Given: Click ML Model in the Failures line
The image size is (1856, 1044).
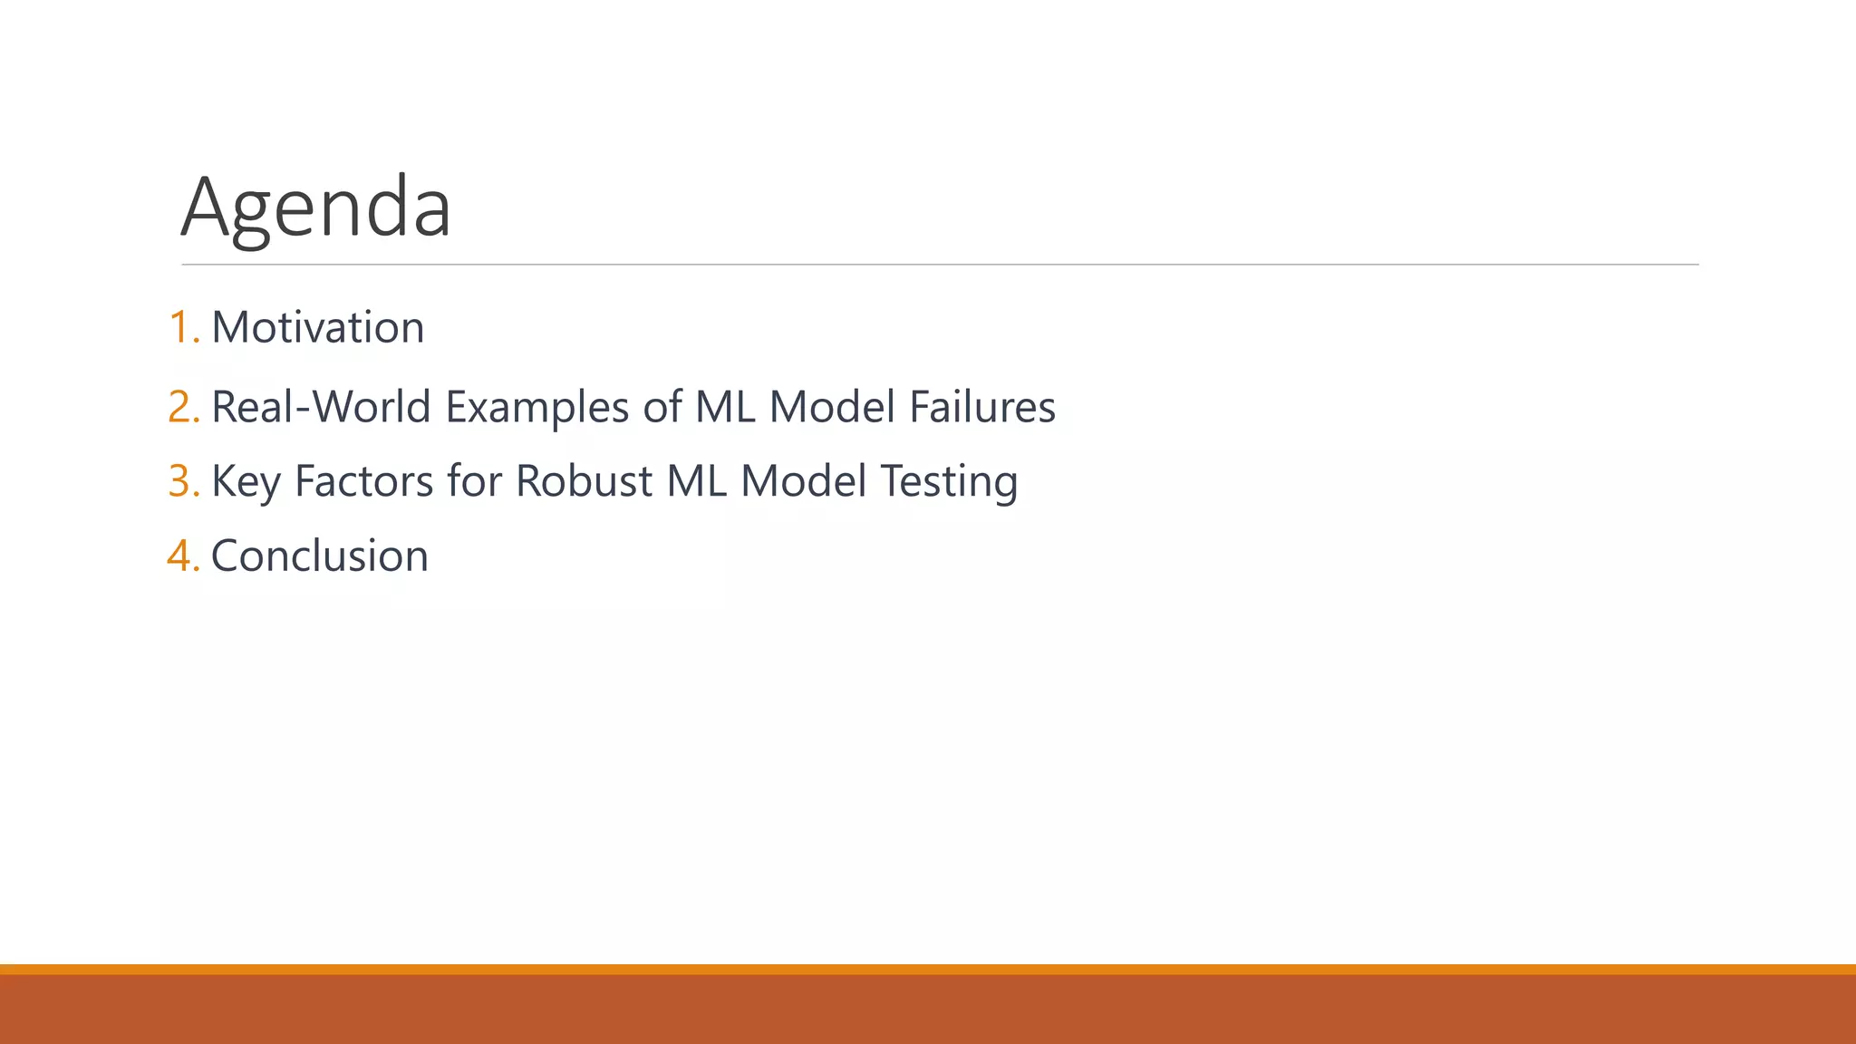Looking at the screenshot, I should 796,407.
